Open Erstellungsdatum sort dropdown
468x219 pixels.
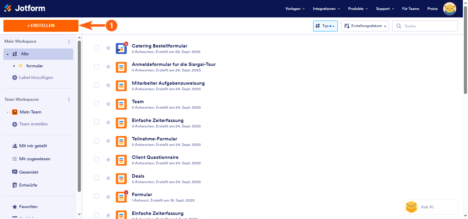pyautogui.click(x=365, y=26)
